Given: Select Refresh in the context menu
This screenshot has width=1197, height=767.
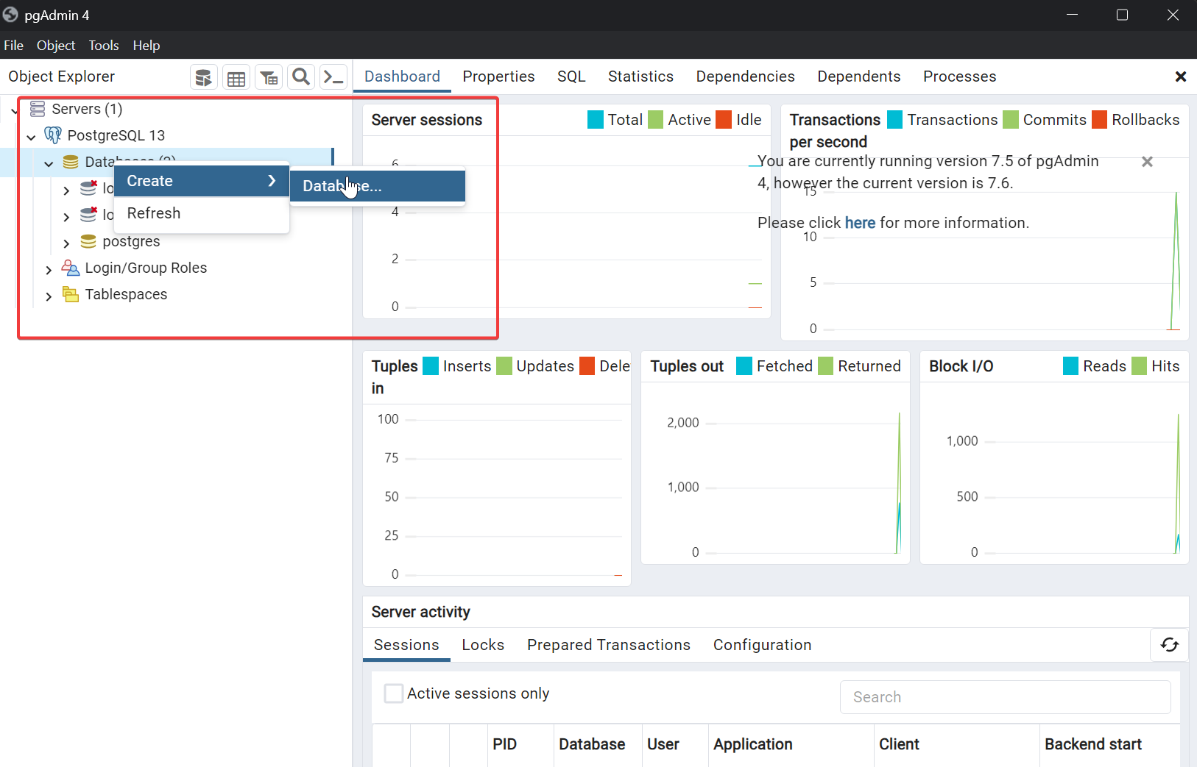Looking at the screenshot, I should [154, 213].
